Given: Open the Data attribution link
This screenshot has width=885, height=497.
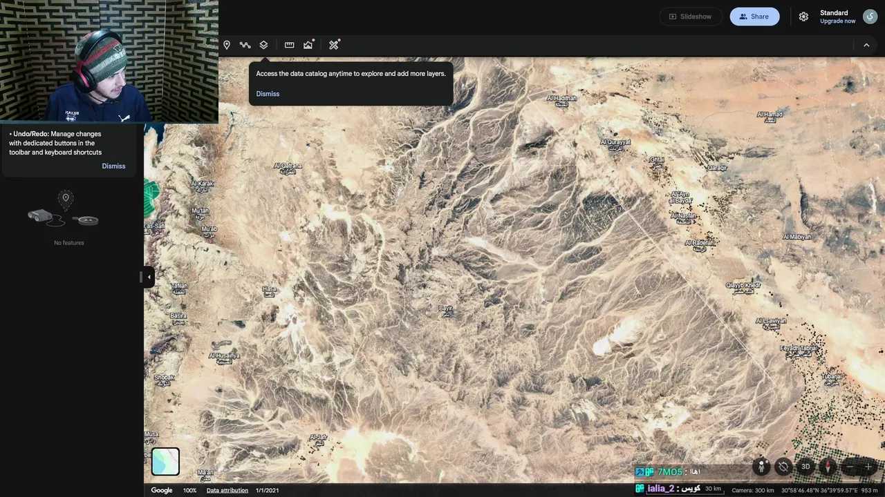Looking at the screenshot, I should click(x=227, y=490).
